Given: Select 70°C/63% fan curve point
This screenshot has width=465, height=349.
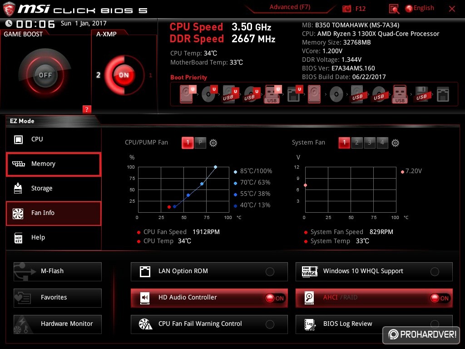Looking at the screenshot, I should click(202, 184).
